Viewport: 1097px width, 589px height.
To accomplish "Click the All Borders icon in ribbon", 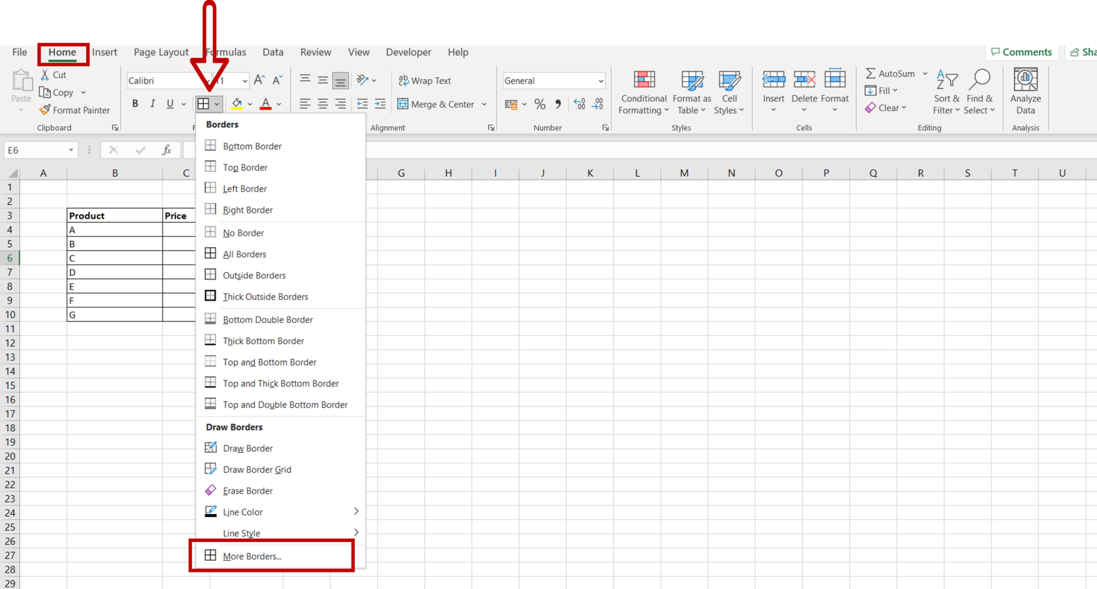I will tap(212, 254).
